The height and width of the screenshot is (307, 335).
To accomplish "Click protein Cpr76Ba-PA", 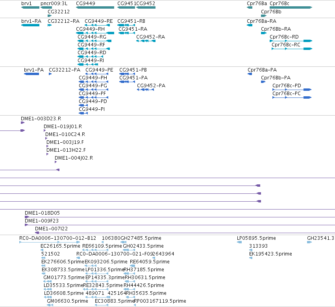I will (262, 70).
